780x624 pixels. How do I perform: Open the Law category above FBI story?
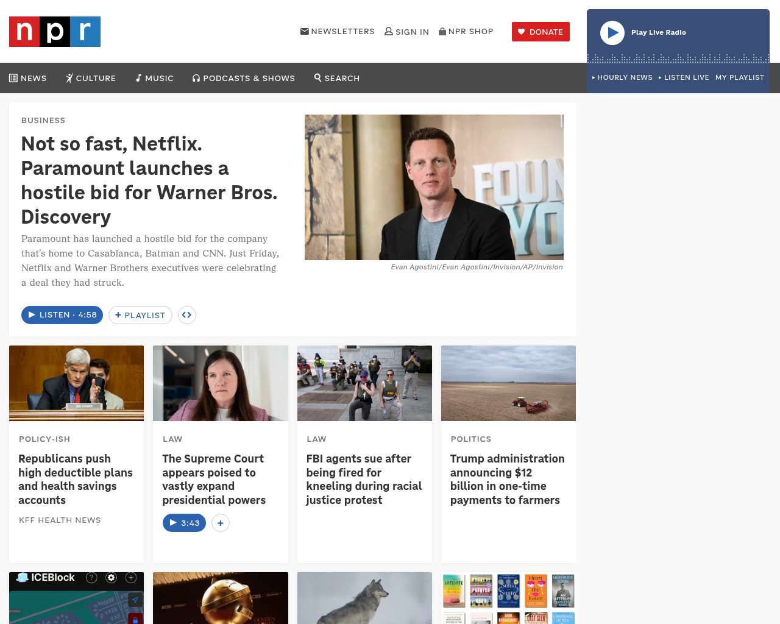[316, 439]
